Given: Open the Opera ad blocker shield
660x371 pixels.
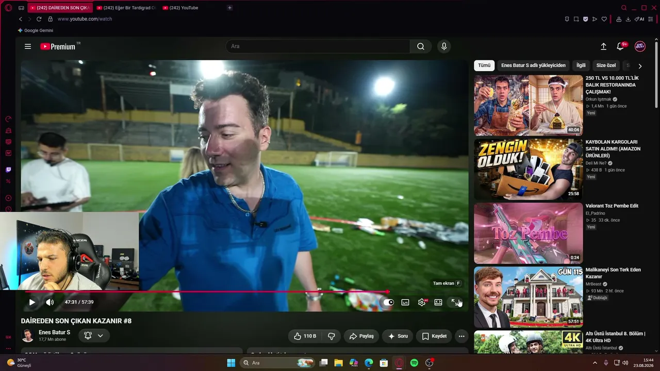Looking at the screenshot, I should pos(585,19).
